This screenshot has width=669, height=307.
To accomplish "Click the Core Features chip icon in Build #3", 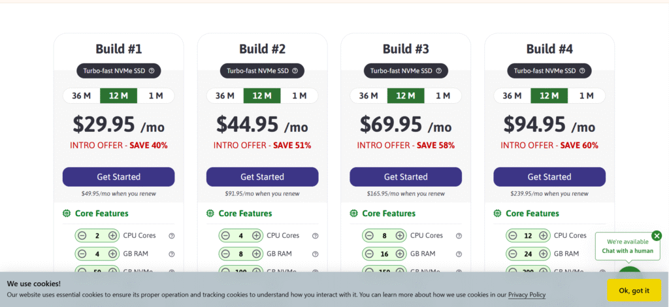I will pos(353,214).
